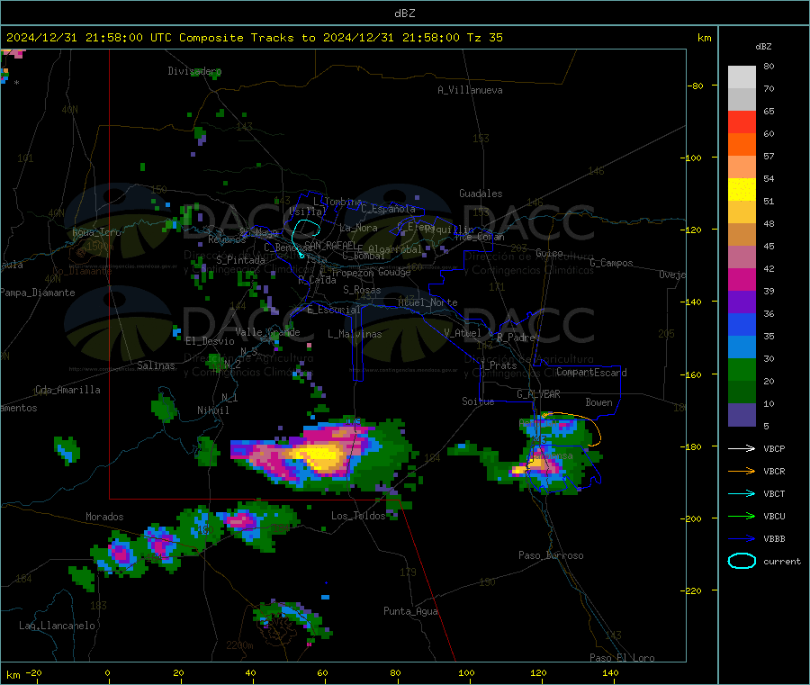Click the Pampa_Diamante location label
The height and width of the screenshot is (685, 810).
pyautogui.click(x=37, y=293)
